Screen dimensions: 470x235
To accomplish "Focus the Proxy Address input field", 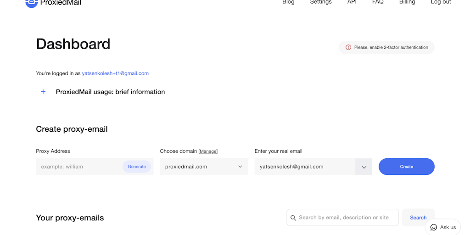I will click(78, 167).
